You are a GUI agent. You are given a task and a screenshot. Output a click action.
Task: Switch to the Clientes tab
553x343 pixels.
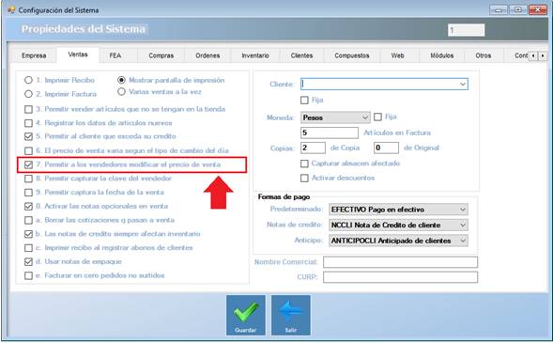[301, 55]
